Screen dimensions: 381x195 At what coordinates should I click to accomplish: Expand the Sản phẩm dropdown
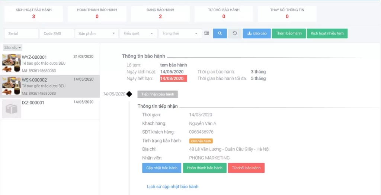pos(96,33)
